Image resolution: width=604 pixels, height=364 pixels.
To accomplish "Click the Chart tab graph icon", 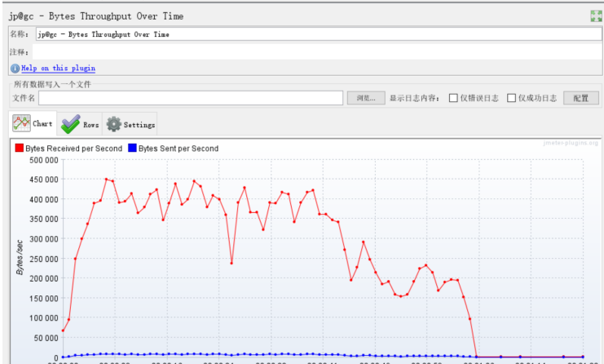I will click(x=21, y=123).
